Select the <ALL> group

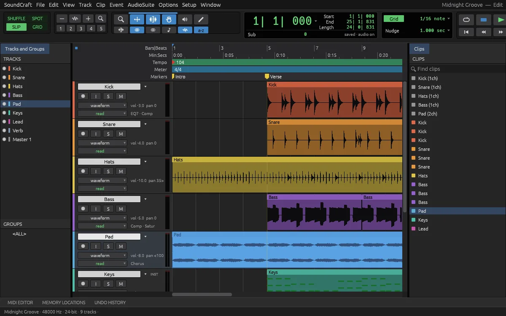coord(19,234)
